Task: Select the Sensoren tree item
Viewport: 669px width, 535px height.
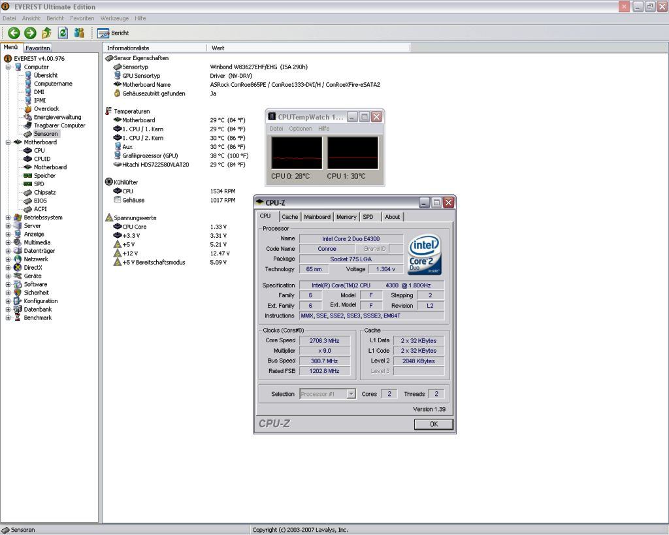Action: (x=46, y=133)
